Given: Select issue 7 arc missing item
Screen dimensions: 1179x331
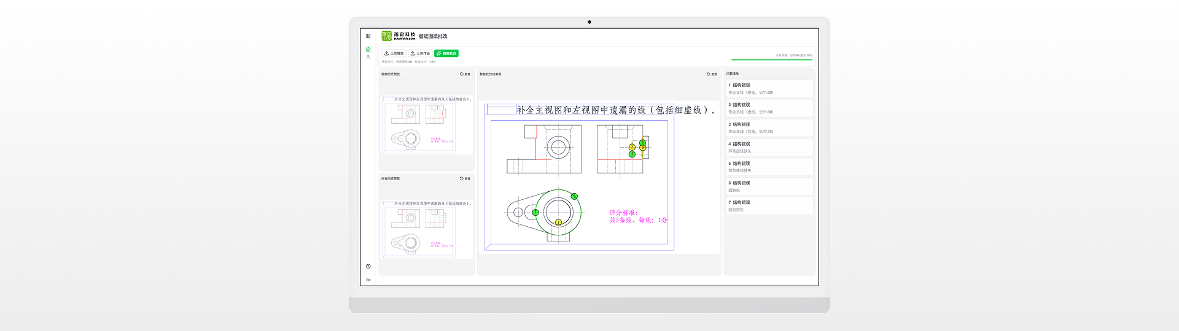Looking at the screenshot, I should coord(769,206).
